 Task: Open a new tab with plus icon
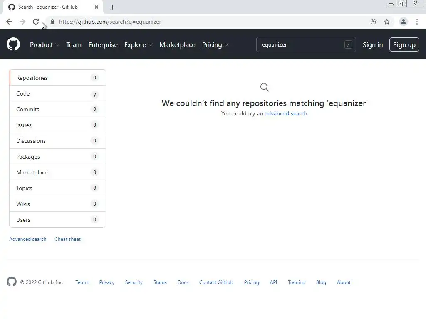[x=112, y=7]
